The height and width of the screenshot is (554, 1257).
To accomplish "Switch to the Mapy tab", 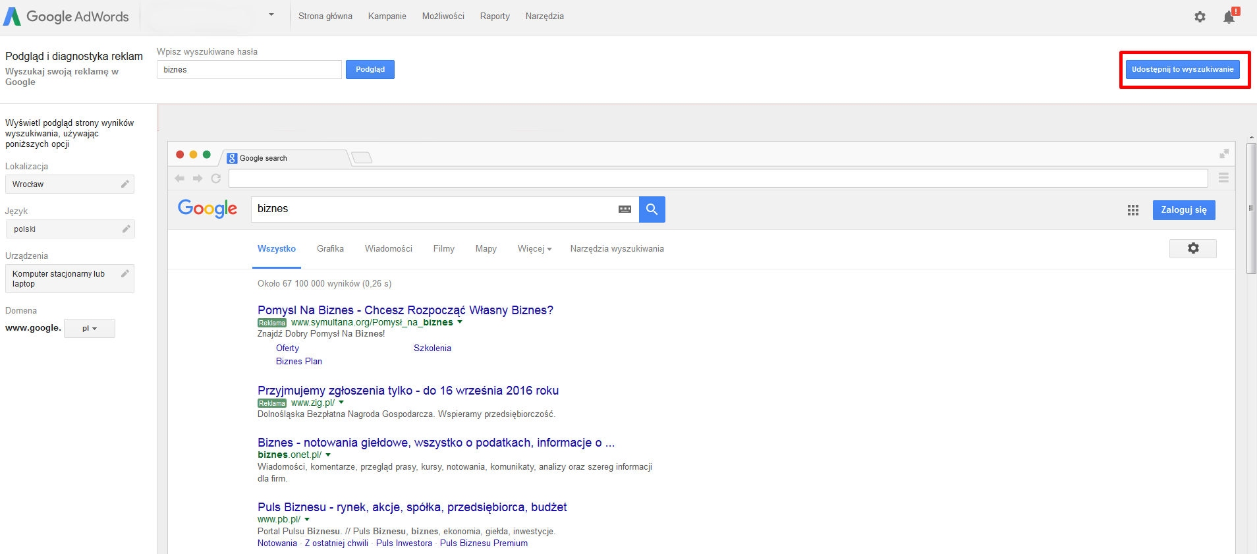I will point(486,249).
